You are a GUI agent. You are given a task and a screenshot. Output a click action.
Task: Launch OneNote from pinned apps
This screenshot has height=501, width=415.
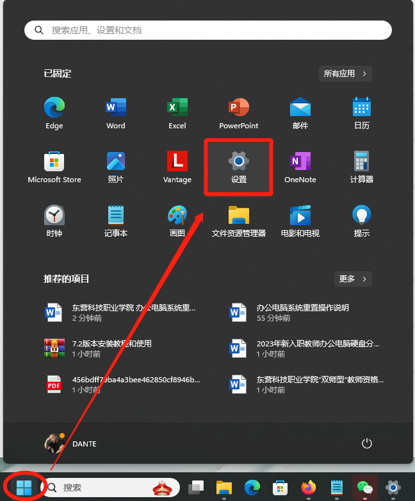click(x=300, y=167)
